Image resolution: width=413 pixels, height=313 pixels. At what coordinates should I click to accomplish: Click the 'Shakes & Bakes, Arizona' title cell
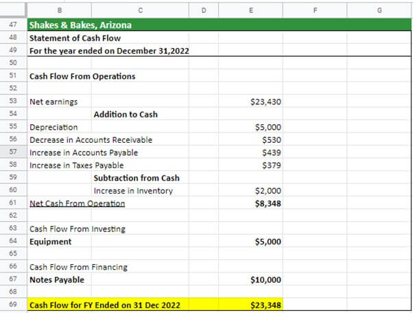pyautogui.click(x=80, y=25)
